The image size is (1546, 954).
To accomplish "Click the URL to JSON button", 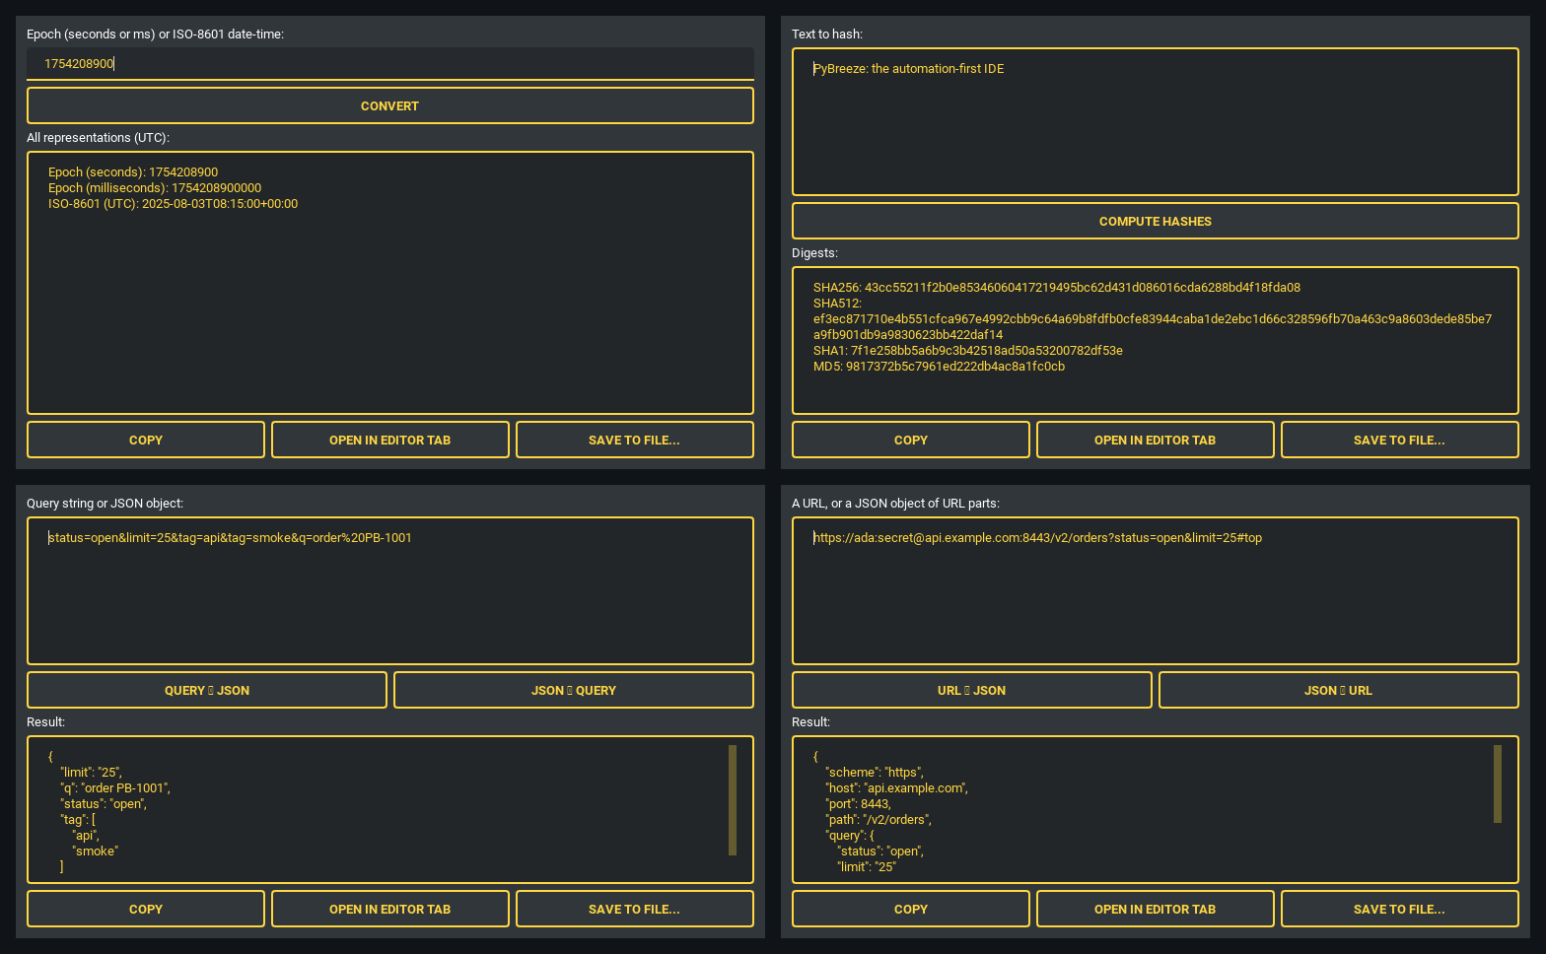I will coord(972,690).
